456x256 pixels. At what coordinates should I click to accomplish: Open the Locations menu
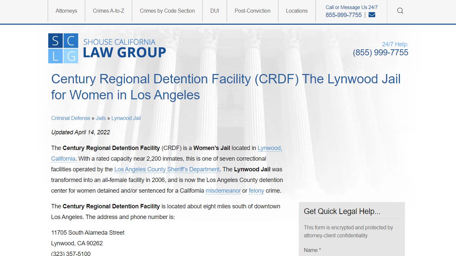point(297,11)
